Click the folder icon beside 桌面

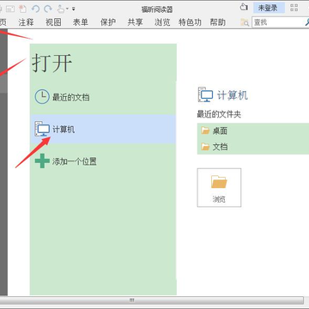coord(205,130)
